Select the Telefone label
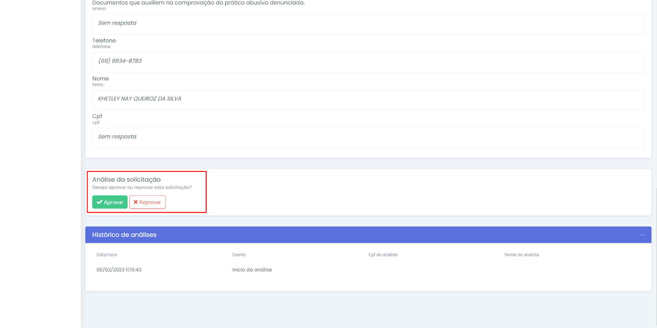This screenshot has height=328, width=657. (x=104, y=41)
